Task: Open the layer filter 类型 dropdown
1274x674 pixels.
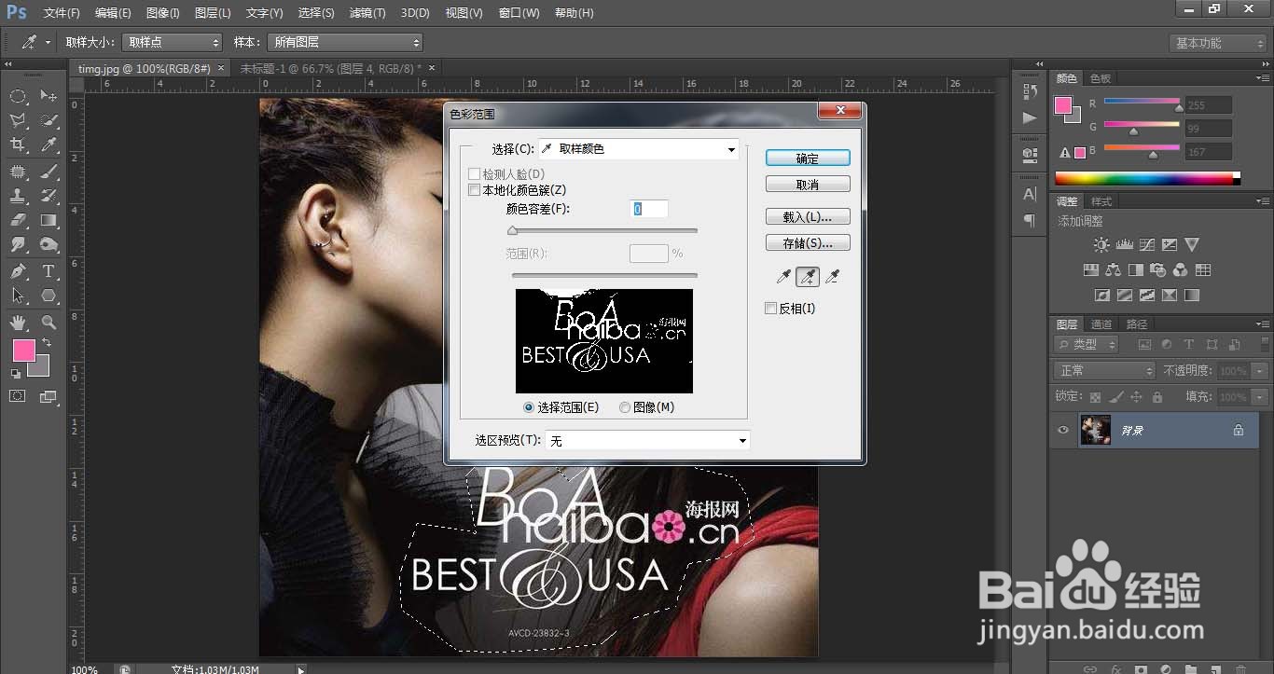Action: (x=1086, y=344)
